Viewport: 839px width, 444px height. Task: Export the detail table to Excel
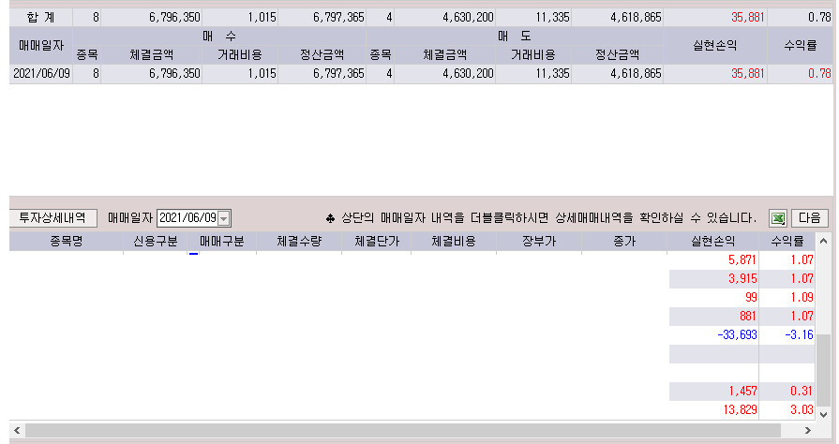coord(777,218)
